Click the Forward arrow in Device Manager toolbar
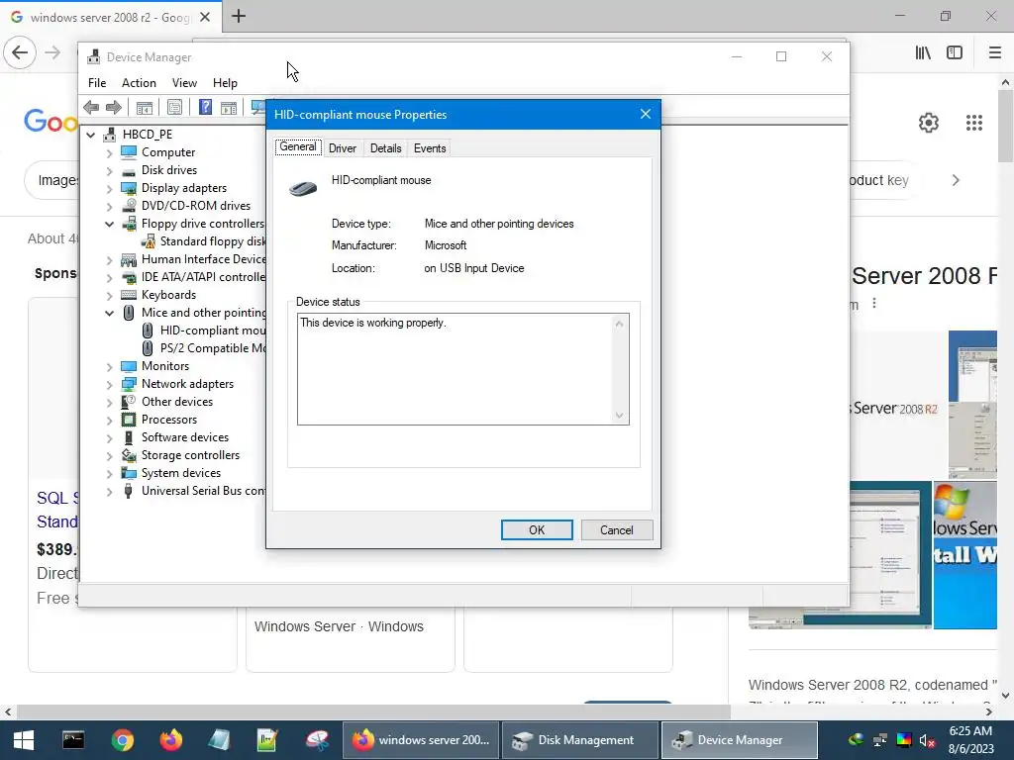This screenshot has width=1014, height=760. pos(113,107)
